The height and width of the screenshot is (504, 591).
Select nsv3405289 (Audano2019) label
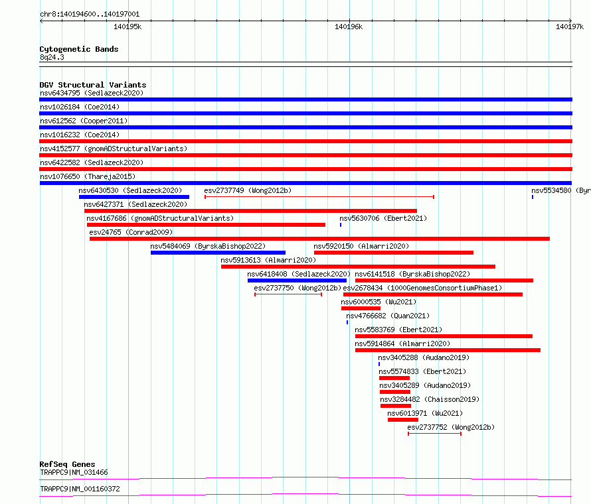425,385
